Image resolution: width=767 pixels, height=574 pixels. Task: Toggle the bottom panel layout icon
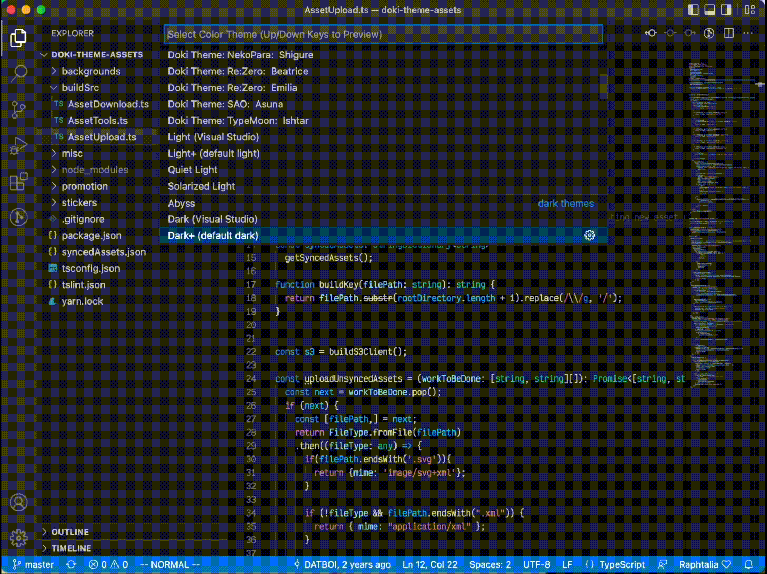[710, 10]
